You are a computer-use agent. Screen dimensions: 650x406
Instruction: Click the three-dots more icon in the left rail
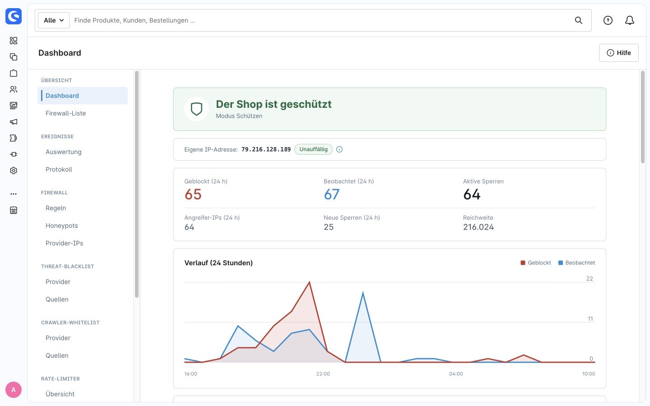(x=14, y=194)
